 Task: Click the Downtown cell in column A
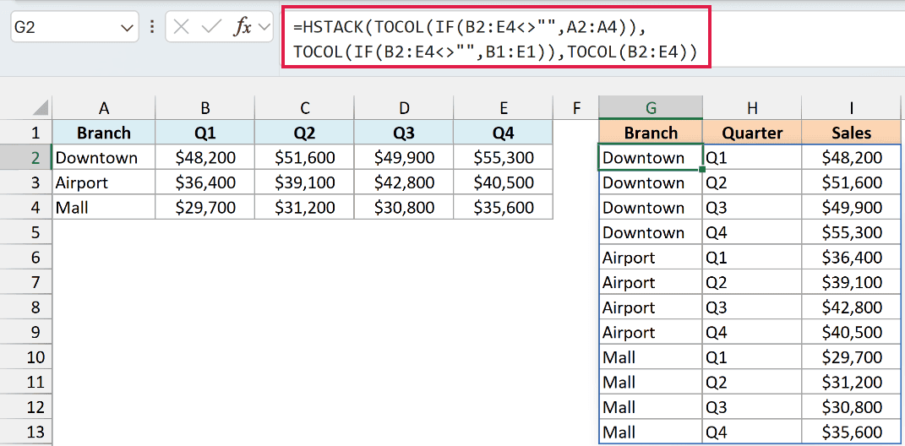104,157
